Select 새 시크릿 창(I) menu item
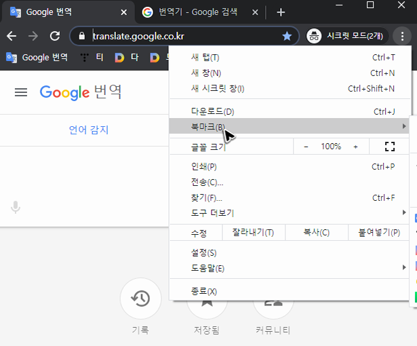The height and width of the screenshot is (346, 417). tap(290, 89)
